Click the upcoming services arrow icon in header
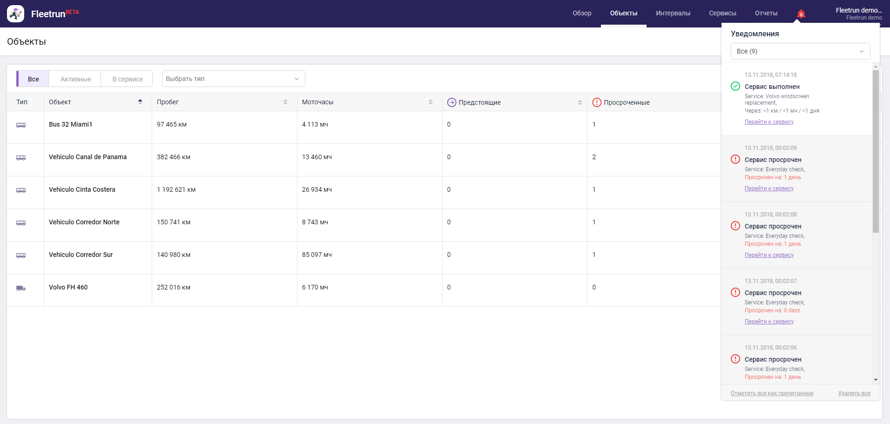The image size is (890, 424). (x=451, y=102)
